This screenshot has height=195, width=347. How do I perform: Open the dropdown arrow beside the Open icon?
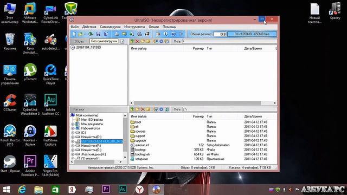pos(85,34)
